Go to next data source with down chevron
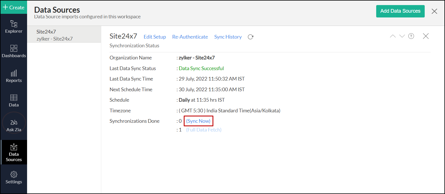 click(x=402, y=36)
